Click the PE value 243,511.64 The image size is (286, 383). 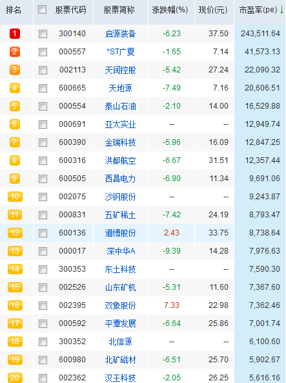point(260,34)
